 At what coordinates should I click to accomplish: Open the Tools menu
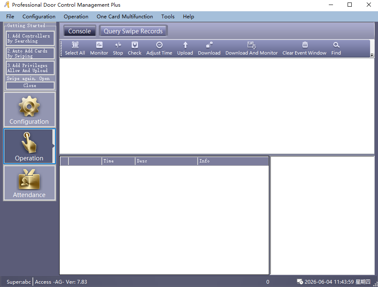click(x=168, y=16)
